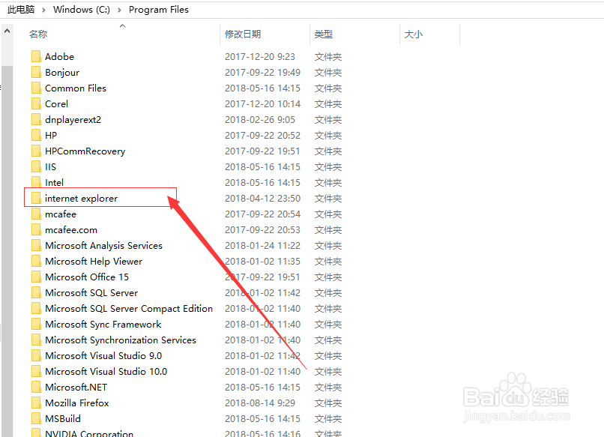This screenshot has width=604, height=437.
Task: Click date 2018-02-26 9:05 of dnplayerext2
Action: pyautogui.click(x=259, y=119)
